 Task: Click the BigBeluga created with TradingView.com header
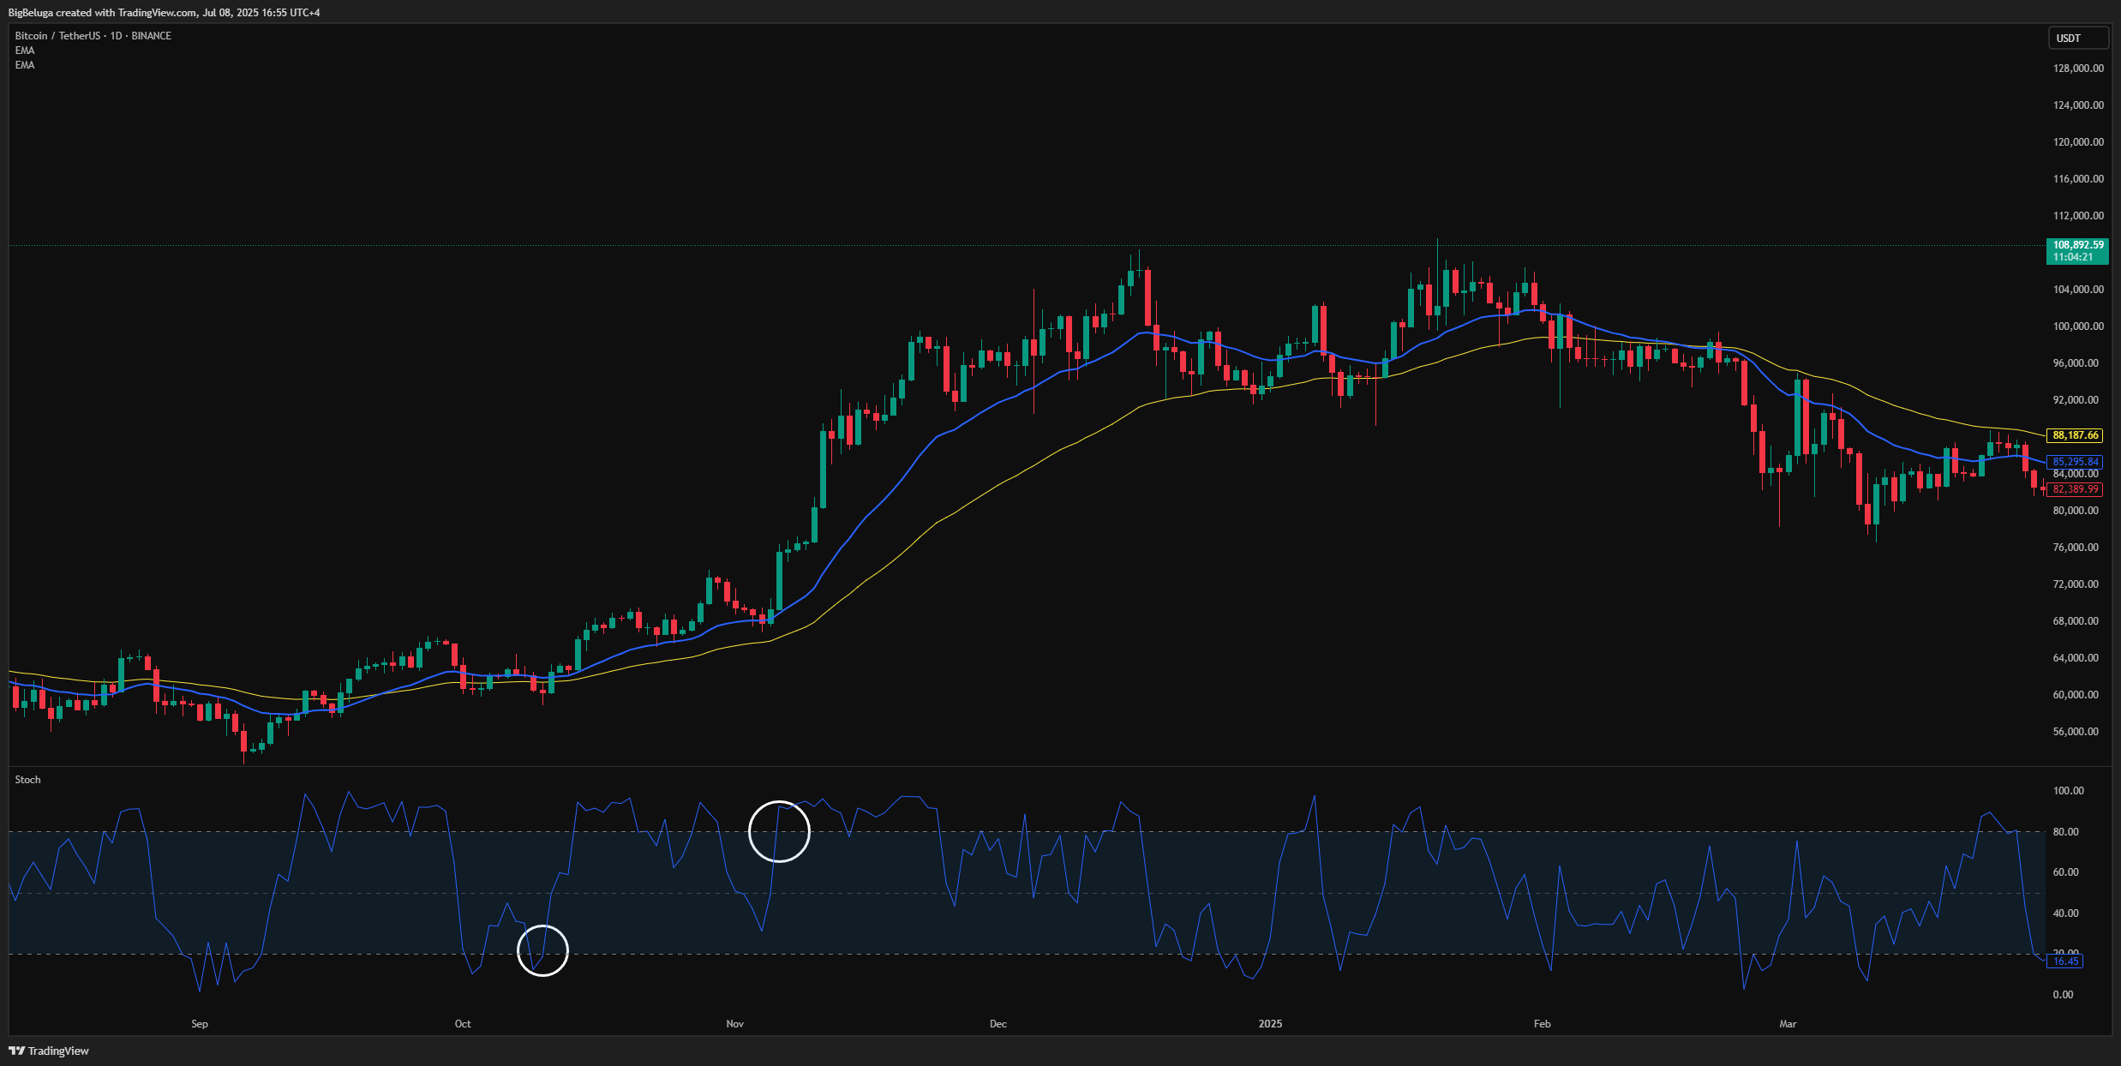click(x=164, y=13)
